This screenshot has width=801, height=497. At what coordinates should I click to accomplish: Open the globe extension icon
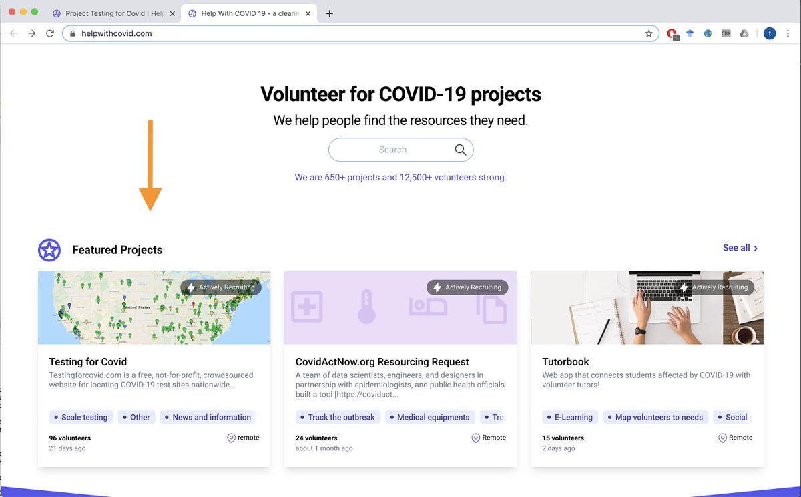(x=708, y=33)
